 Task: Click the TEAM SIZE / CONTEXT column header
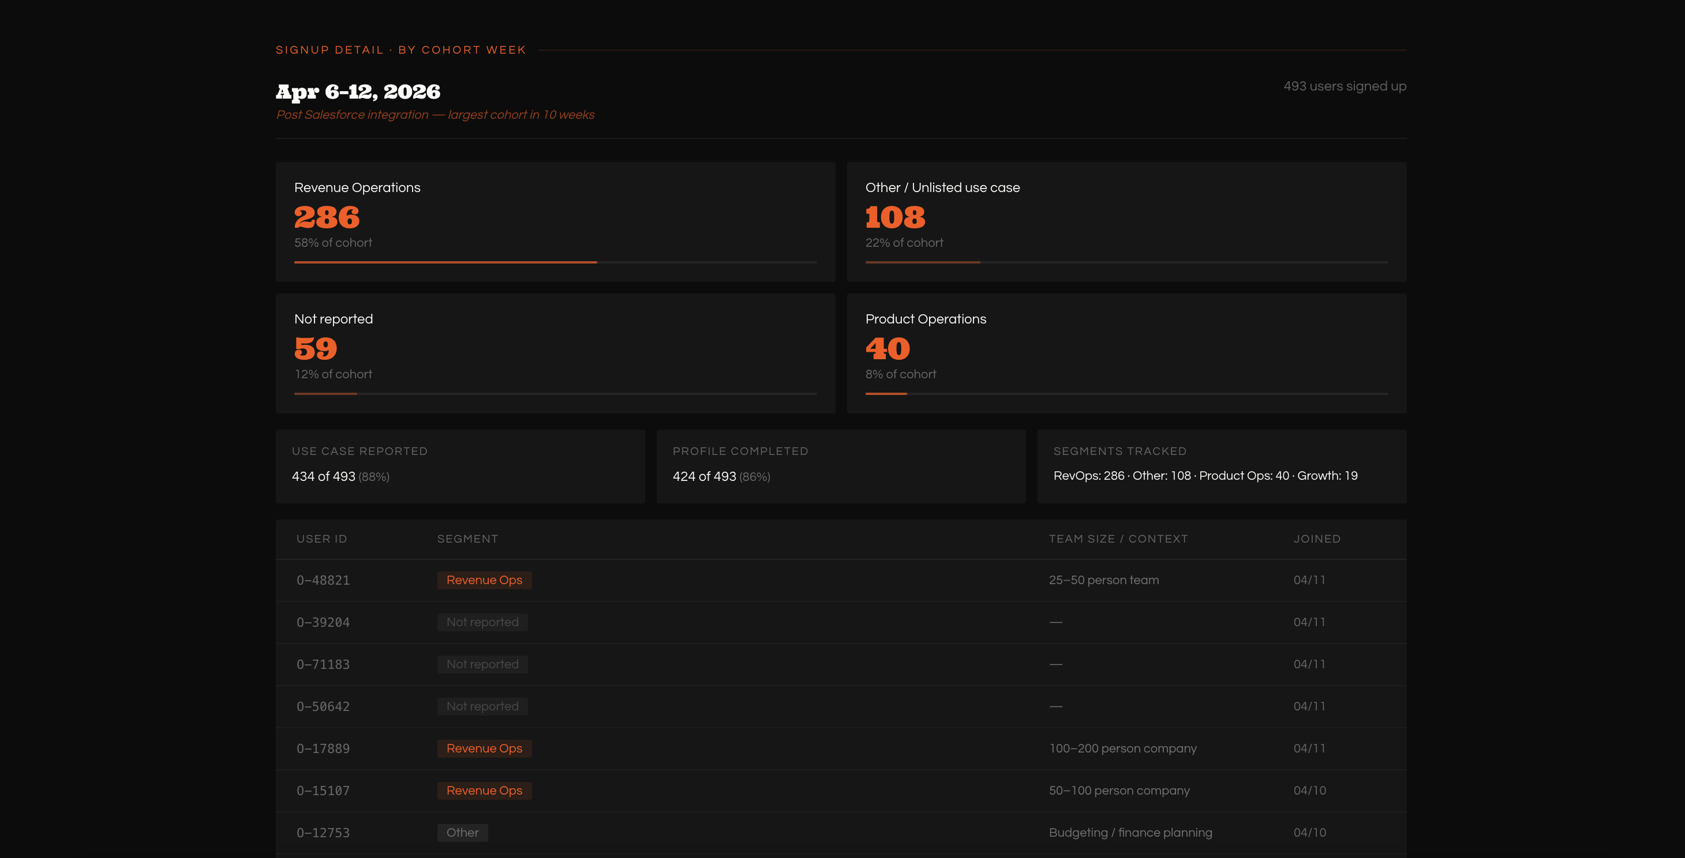[1118, 539]
